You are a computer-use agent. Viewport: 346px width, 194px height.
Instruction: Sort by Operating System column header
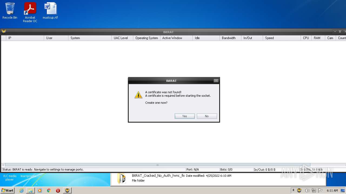pos(147,38)
